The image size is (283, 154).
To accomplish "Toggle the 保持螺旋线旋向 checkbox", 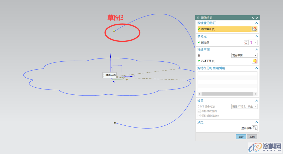I will [199, 115].
